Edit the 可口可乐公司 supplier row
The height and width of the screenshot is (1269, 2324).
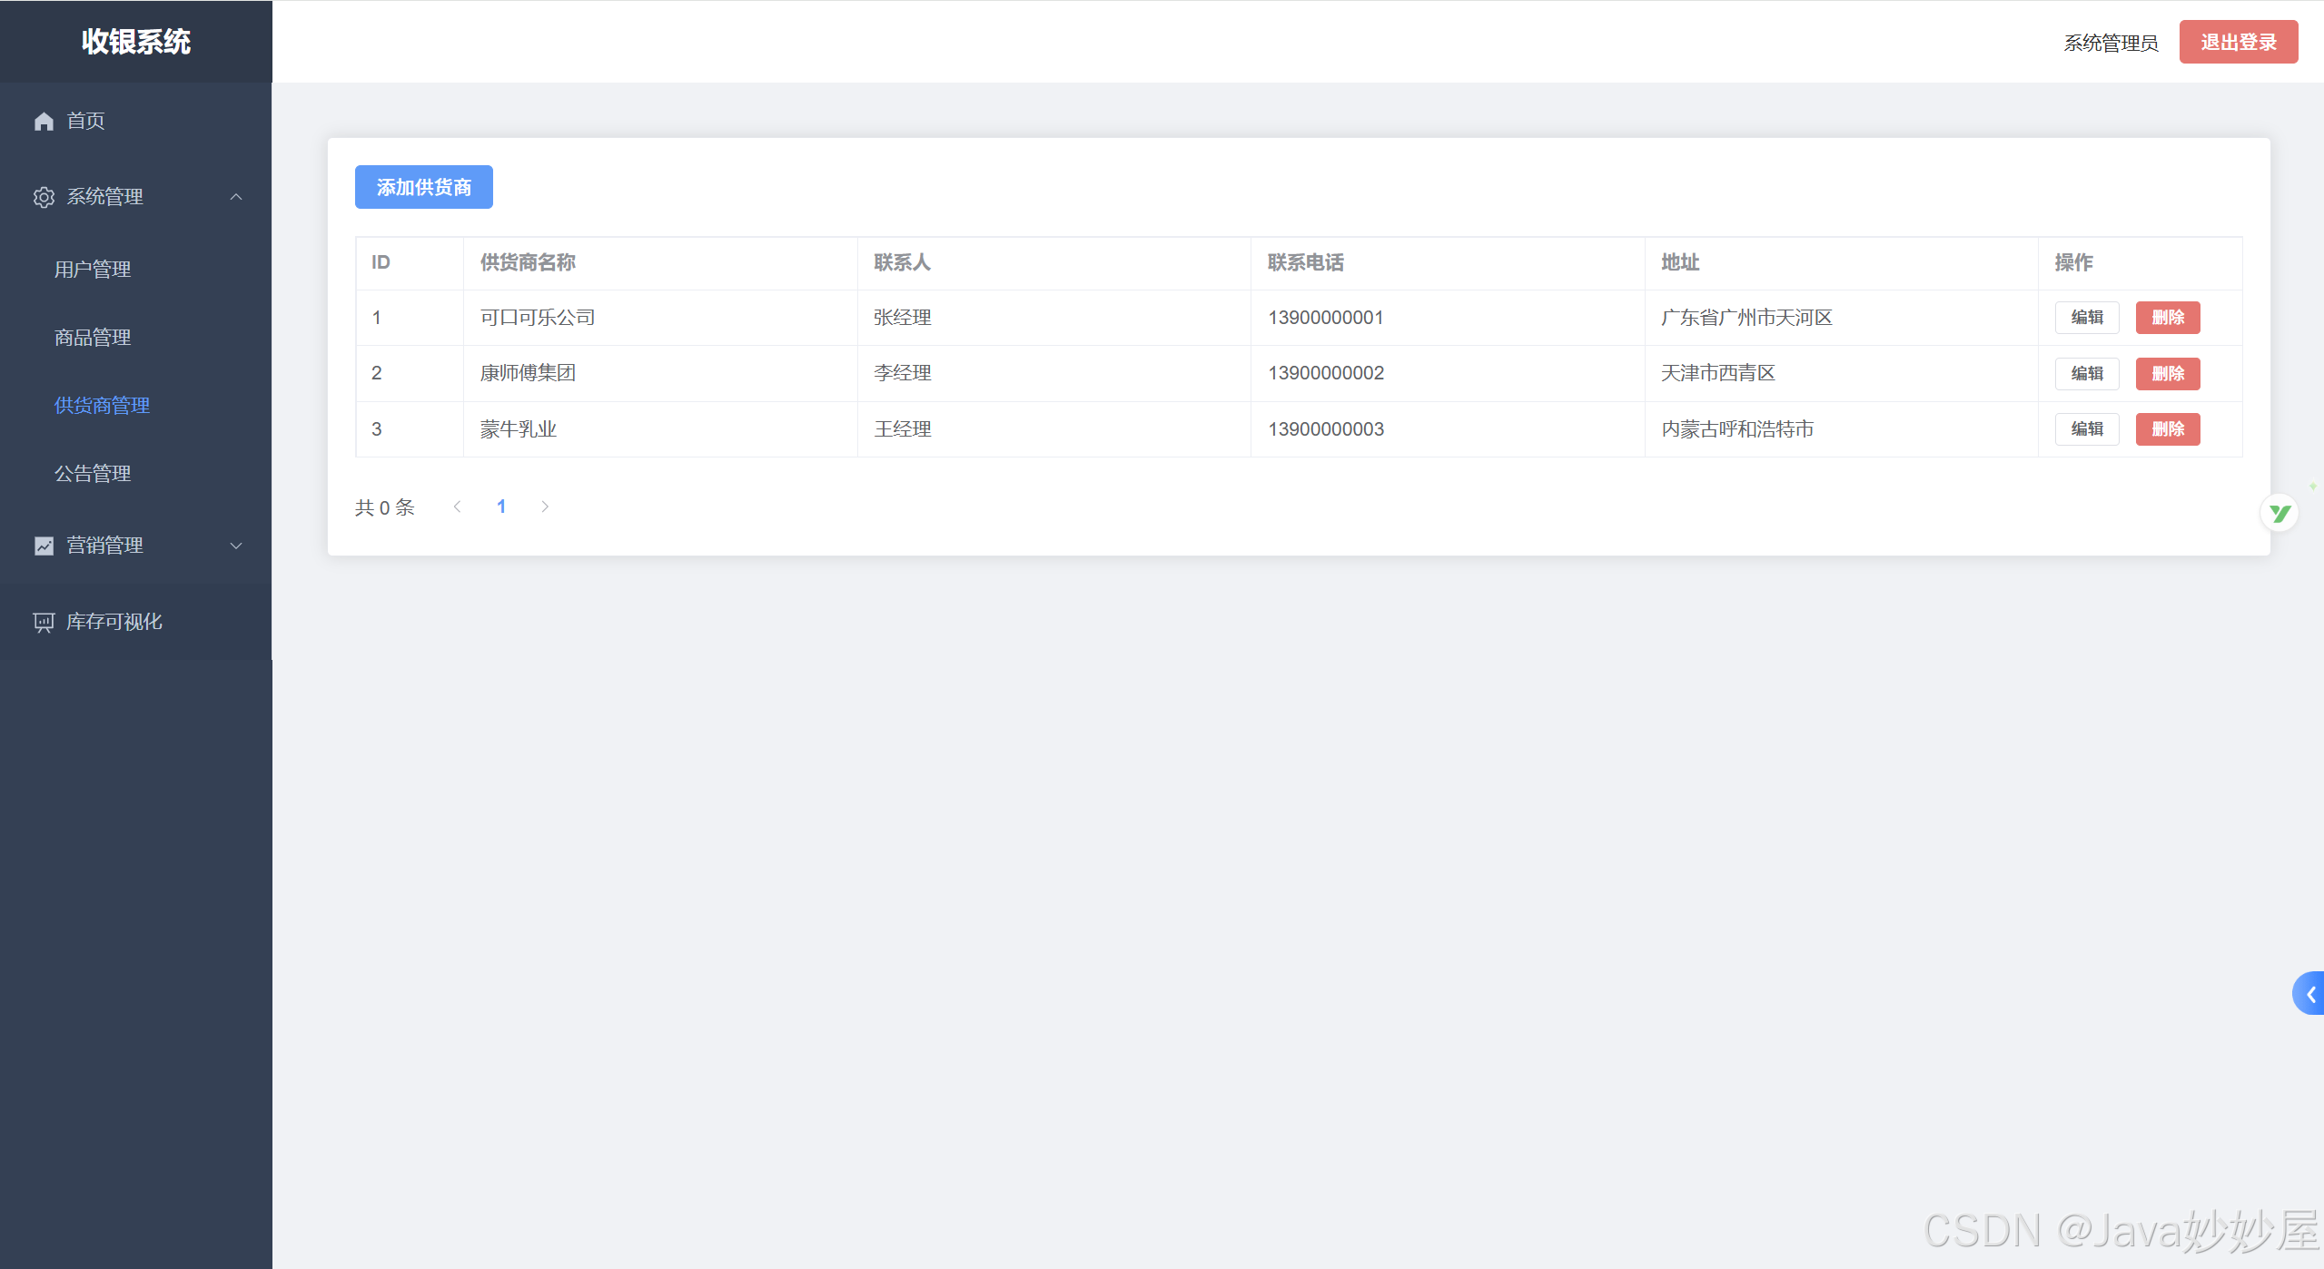tap(2086, 318)
